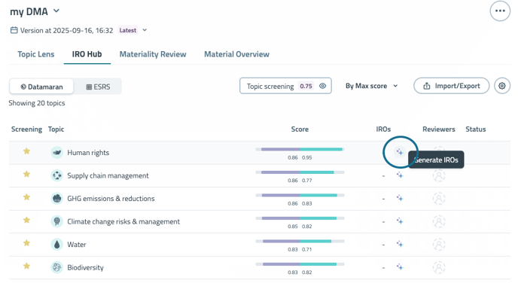Open the settings gear beside Import/Export
This screenshot has height=283, width=518.
point(502,86)
